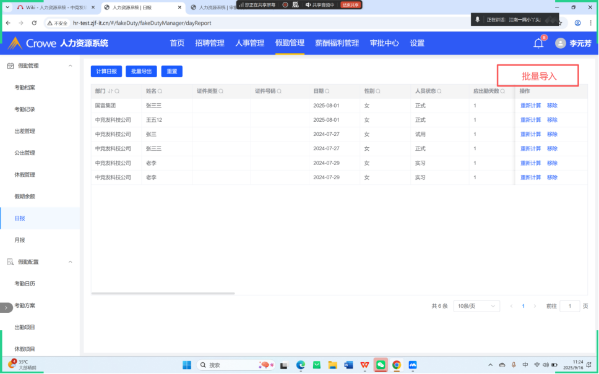599x374 pixels.
Task: Open the notification bell in header
Action: coord(538,43)
